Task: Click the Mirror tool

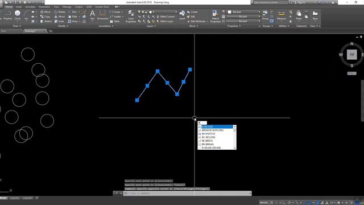Action: pos(60,17)
